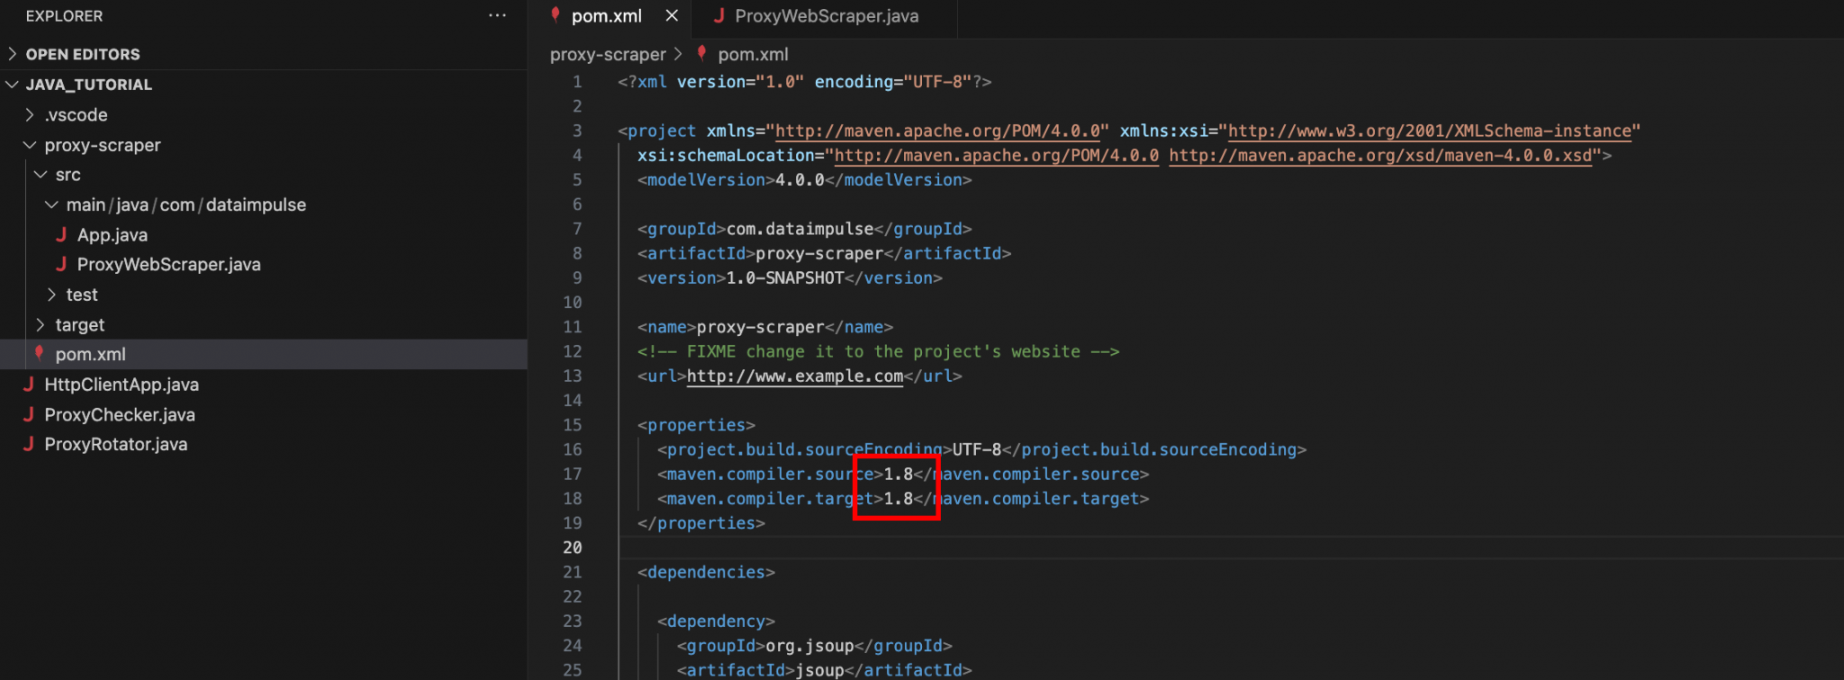Click the Maven icon in the breadcrumb
The height and width of the screenshot is (680, 1844).
[701, 53]
